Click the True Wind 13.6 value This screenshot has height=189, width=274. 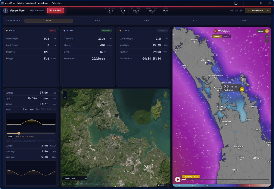click(101, 39)
